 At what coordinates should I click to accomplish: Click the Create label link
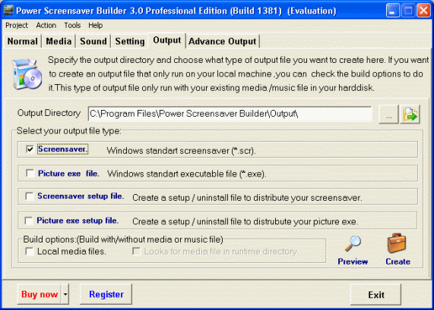coord(398,261)
